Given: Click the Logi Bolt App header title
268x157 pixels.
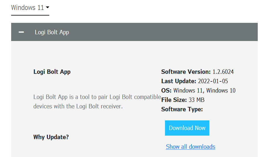Looking at the screenshot, I should click(x=52, y=32).
